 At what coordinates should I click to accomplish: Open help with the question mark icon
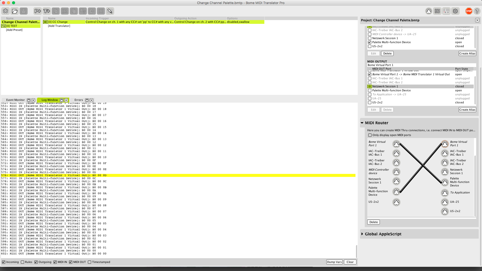(x=477, y=11)
